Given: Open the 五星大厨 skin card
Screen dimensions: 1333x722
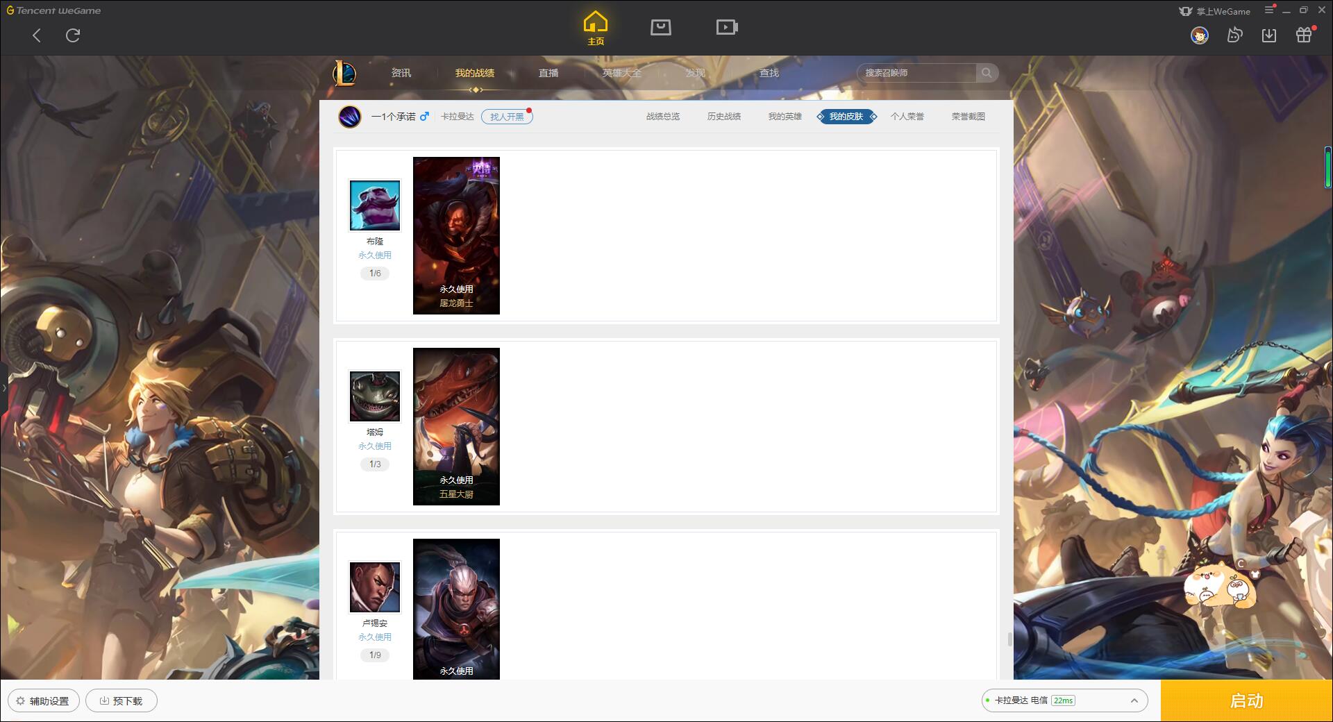Looking at the screenshot, I should pyautogui.click(x=456, y=426).
